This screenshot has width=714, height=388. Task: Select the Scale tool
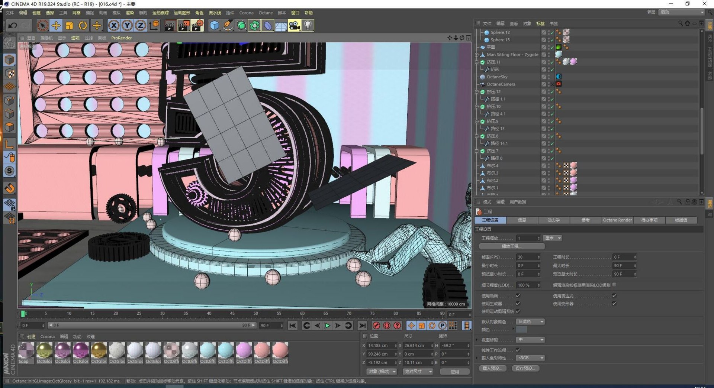click(x=70, y=25)
